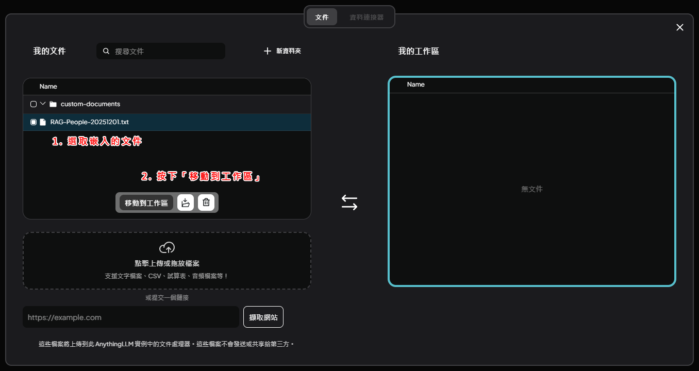The height and width of the screenshot is (371, 699).
Task: Click the swap arrows icon between panels
Action: 349,203
